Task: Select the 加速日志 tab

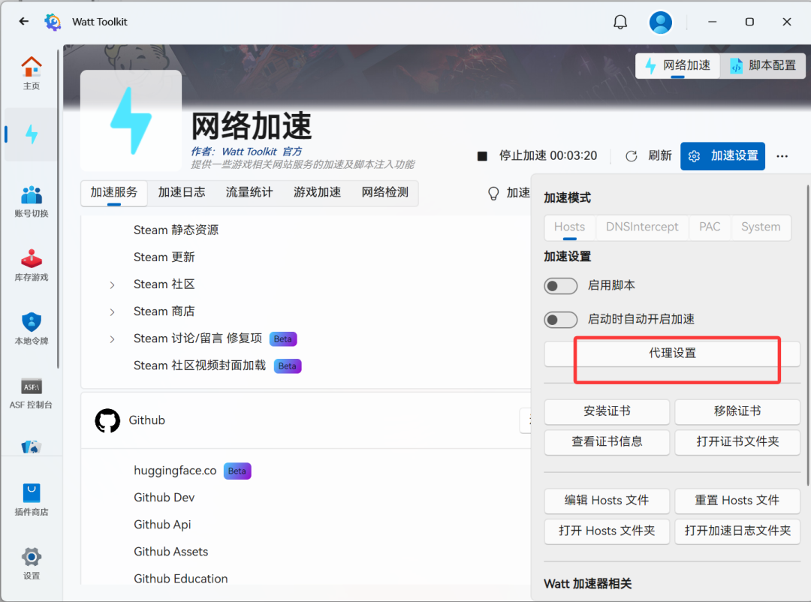Action: coord(182,193)
